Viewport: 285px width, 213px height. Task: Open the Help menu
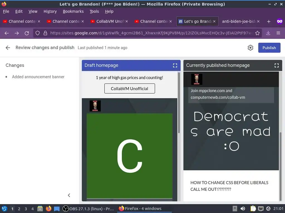pyautogui.click(x=109, y=11)
